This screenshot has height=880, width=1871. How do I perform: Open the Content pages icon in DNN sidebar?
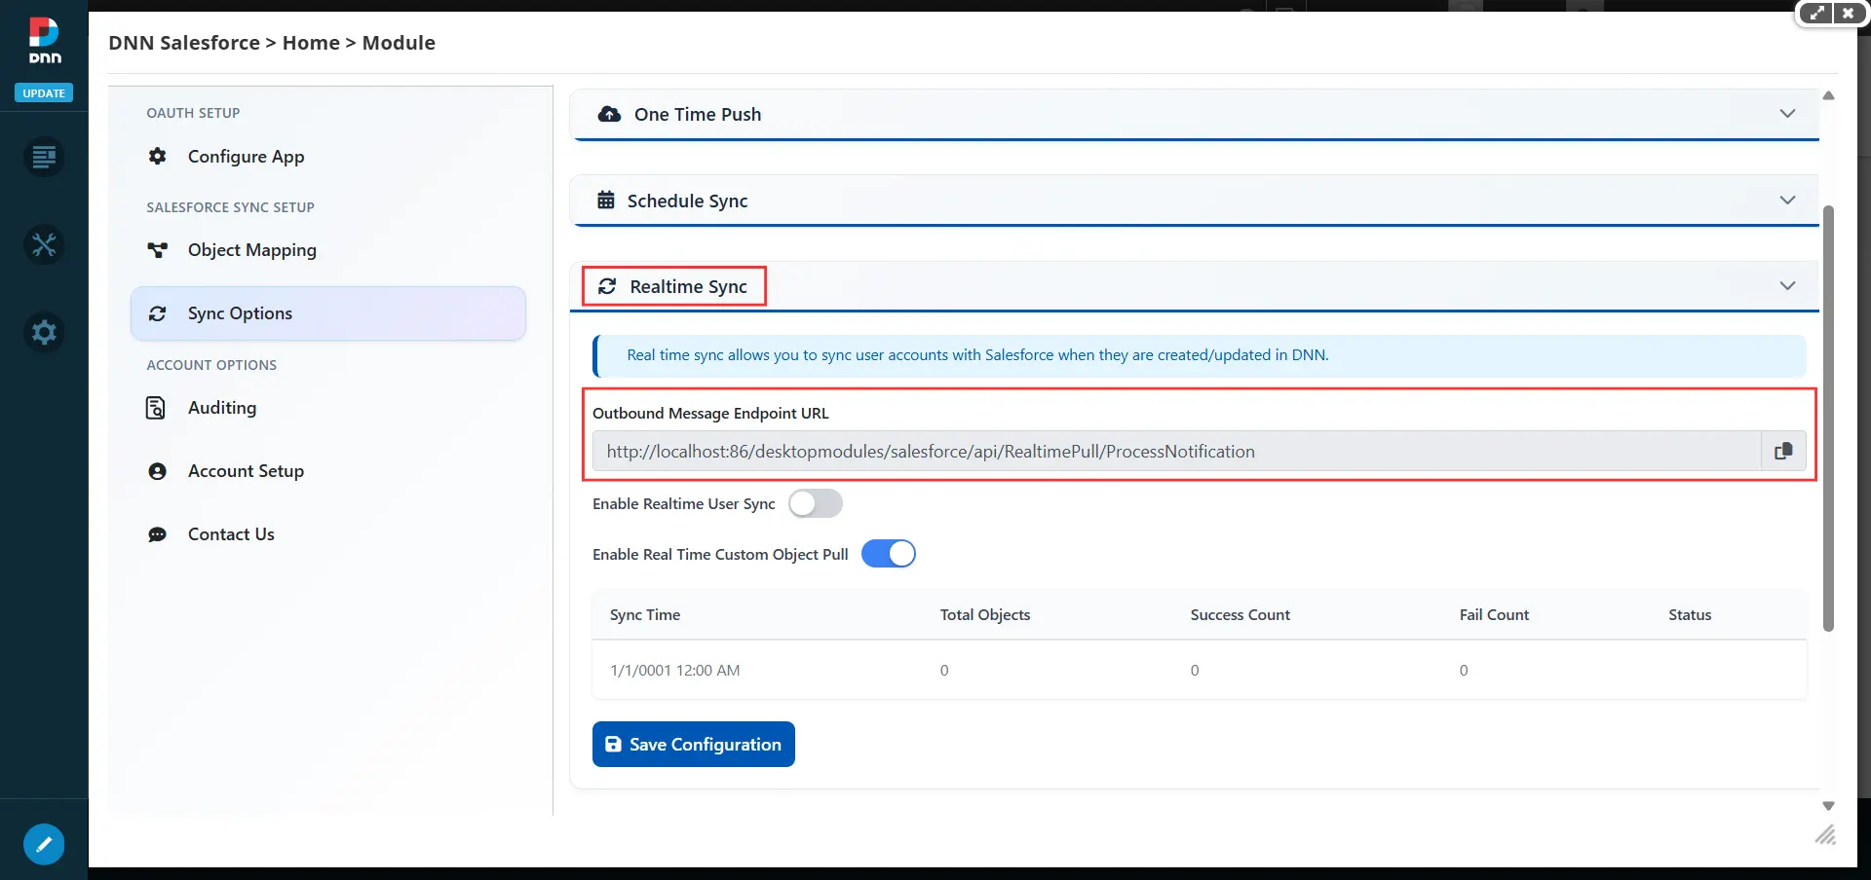coord(44,157)
